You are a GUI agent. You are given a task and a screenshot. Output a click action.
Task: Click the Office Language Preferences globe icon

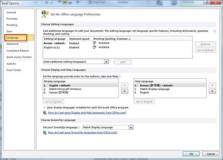pos(45,14)
